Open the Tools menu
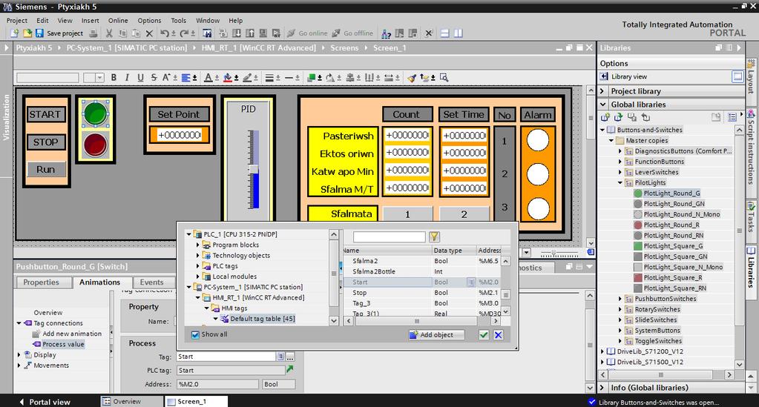Screen dimensions: 759x407 pos(178,20)
